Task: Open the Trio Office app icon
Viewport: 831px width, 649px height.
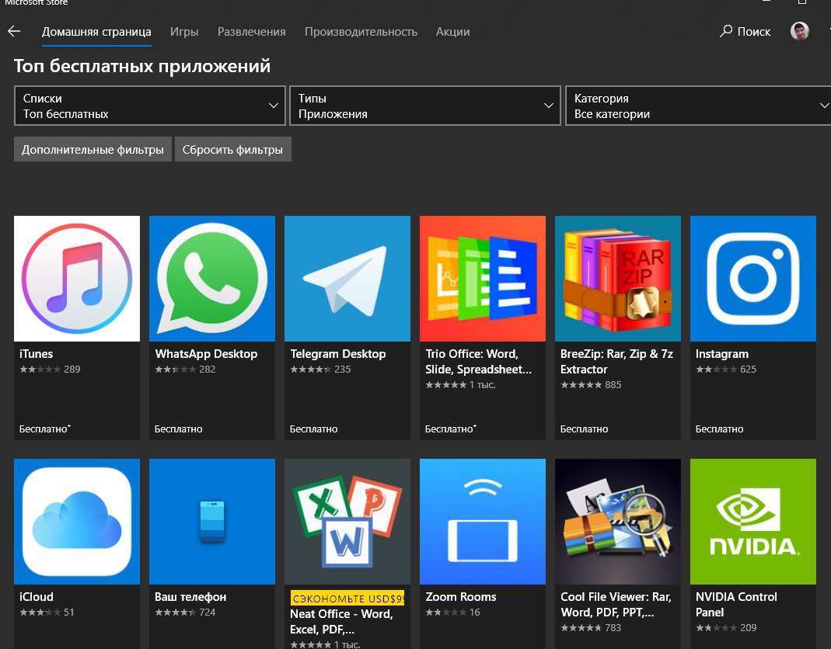Action: pos(482,279)
